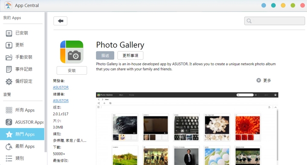Click the 瀏覽 sidebar heading
The height and width of the screenshot is (165, 307).
(7, 95)
